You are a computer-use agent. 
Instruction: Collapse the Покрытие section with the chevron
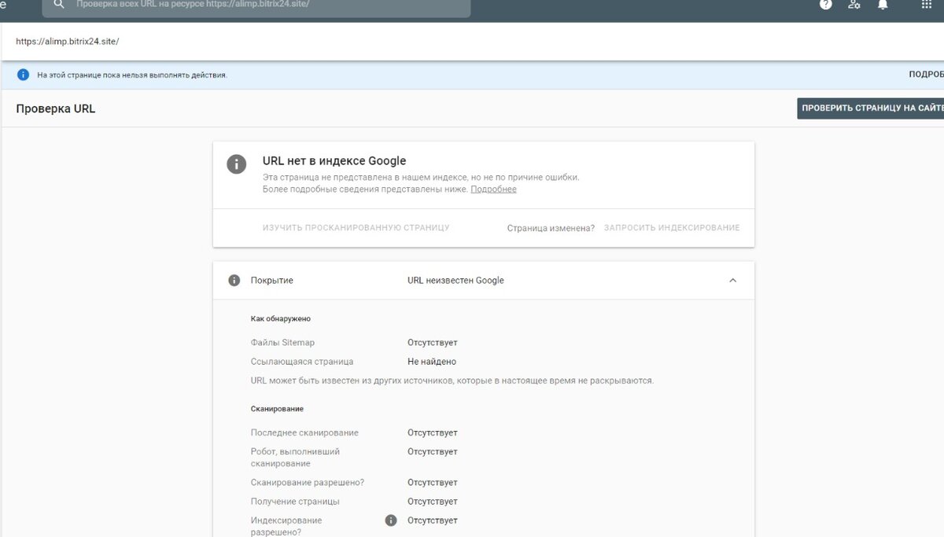(732, 281)
